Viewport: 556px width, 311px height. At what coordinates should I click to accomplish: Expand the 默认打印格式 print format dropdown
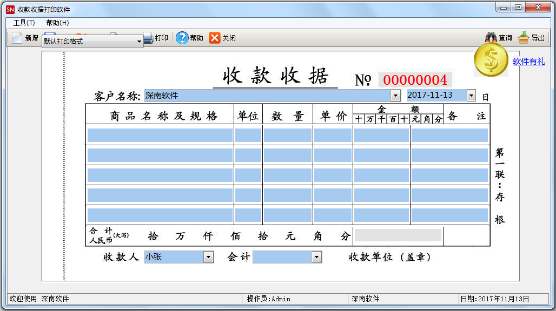(x=139, y=42)
